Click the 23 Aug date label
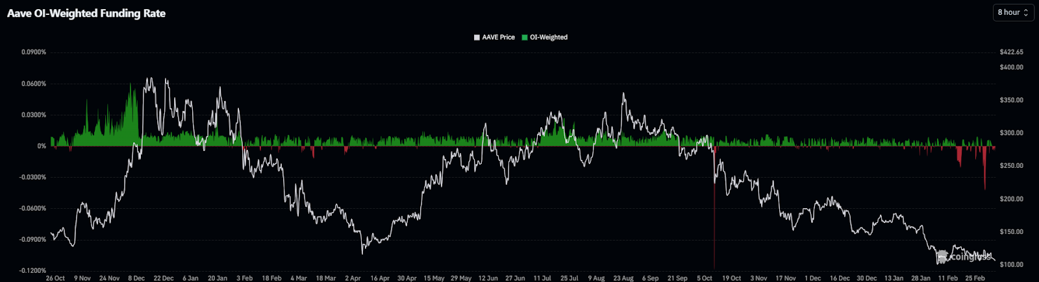 (623, 278)
